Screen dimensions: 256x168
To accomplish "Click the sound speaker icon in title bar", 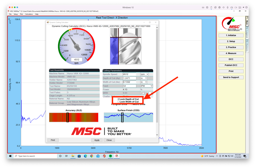I will coord(224,7).
